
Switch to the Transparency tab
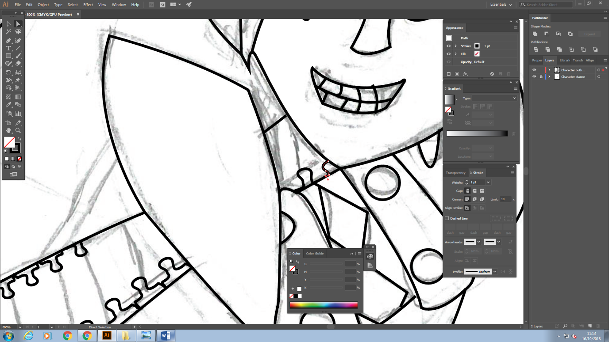click(x=455, y=173)
